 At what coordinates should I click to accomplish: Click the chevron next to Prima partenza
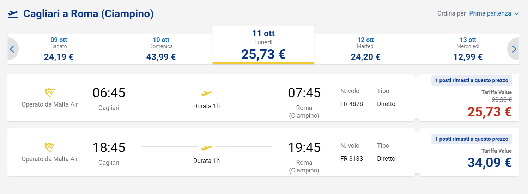(516, 14)
